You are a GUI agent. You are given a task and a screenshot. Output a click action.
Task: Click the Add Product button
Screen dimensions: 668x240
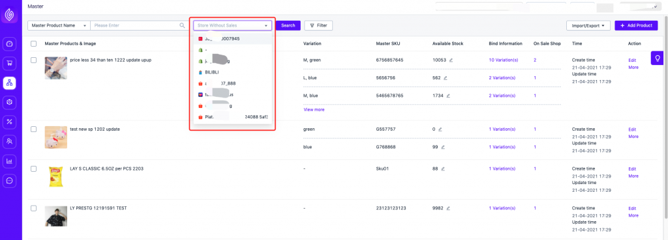(x=636, y=25)
